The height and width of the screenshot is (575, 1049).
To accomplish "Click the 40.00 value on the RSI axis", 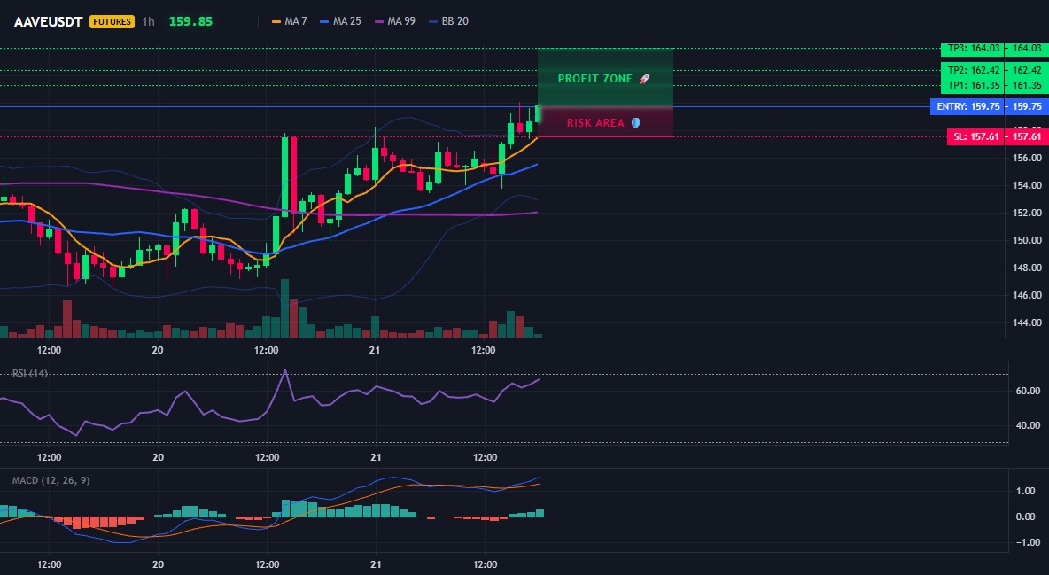I will click(1030, 426).
